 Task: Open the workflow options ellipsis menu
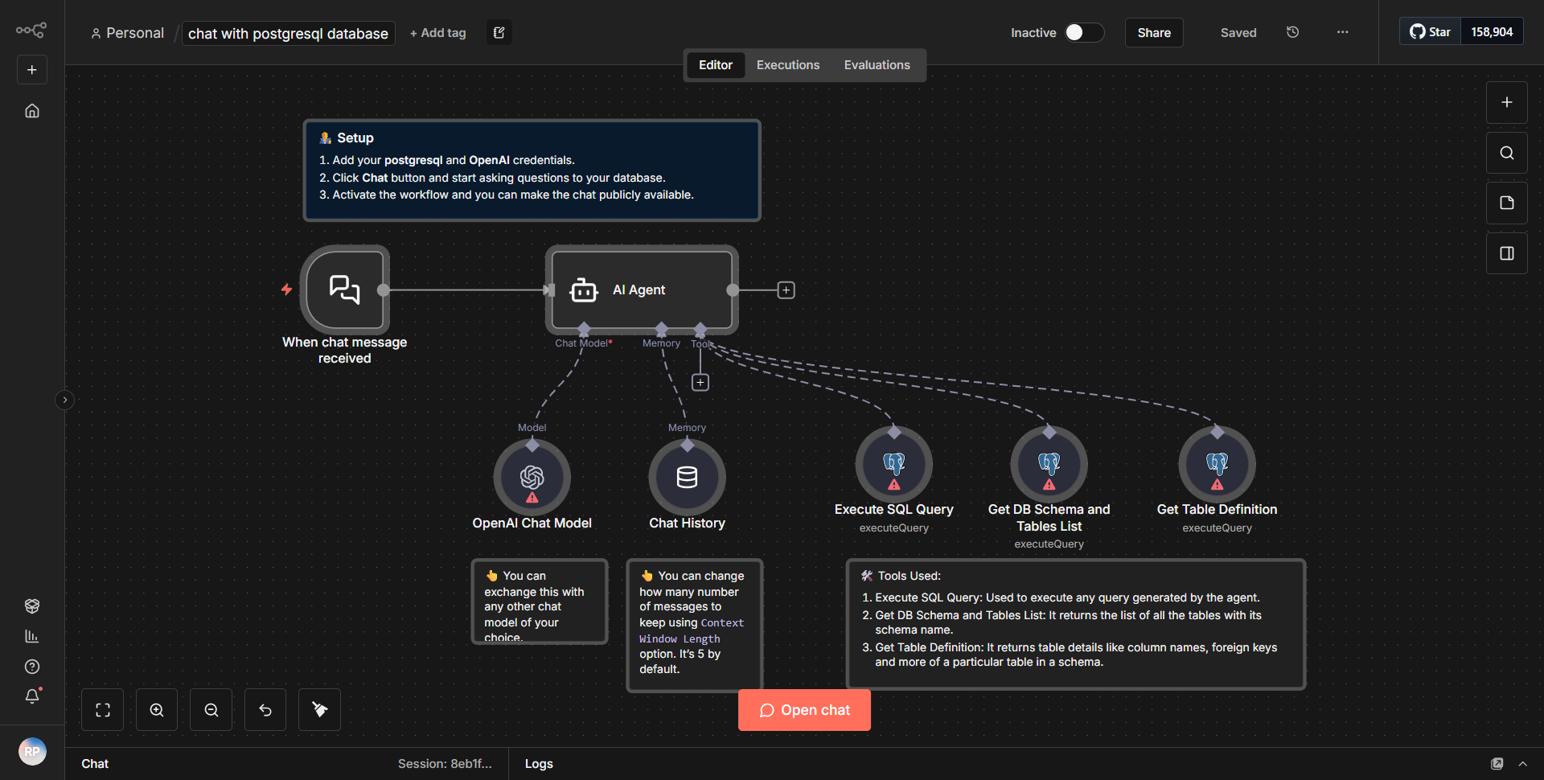pos(1342,32)
